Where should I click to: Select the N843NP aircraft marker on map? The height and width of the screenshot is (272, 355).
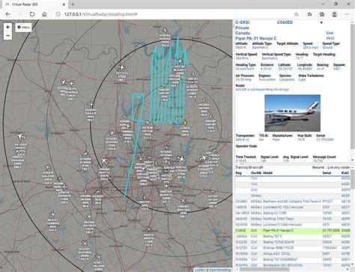click(211, 117)
